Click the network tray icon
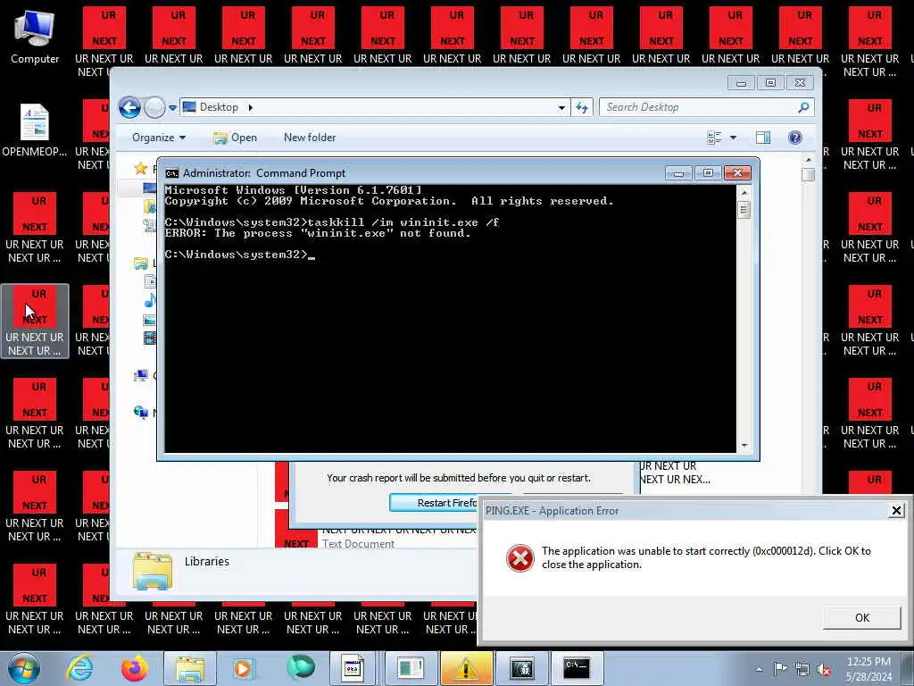 coord(802,670)
